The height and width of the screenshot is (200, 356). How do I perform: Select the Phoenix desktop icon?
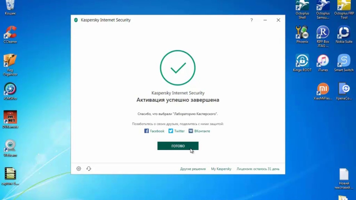pyautogui.click(x=302, y=34)
